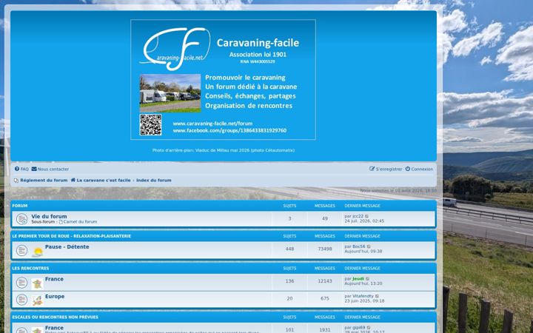View profile of jcc22
The image size is (533, 333).
pyautogui.click(x=358, y=216)
